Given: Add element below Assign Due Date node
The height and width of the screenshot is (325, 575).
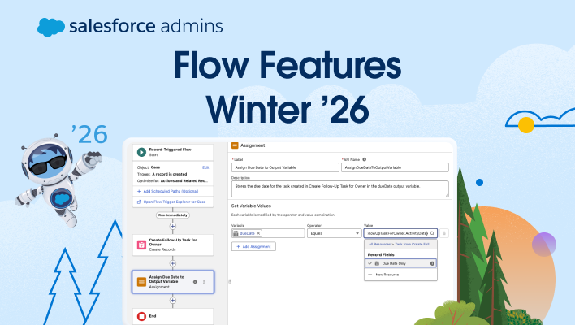Looking at the screenshot, I should [173, 301].
